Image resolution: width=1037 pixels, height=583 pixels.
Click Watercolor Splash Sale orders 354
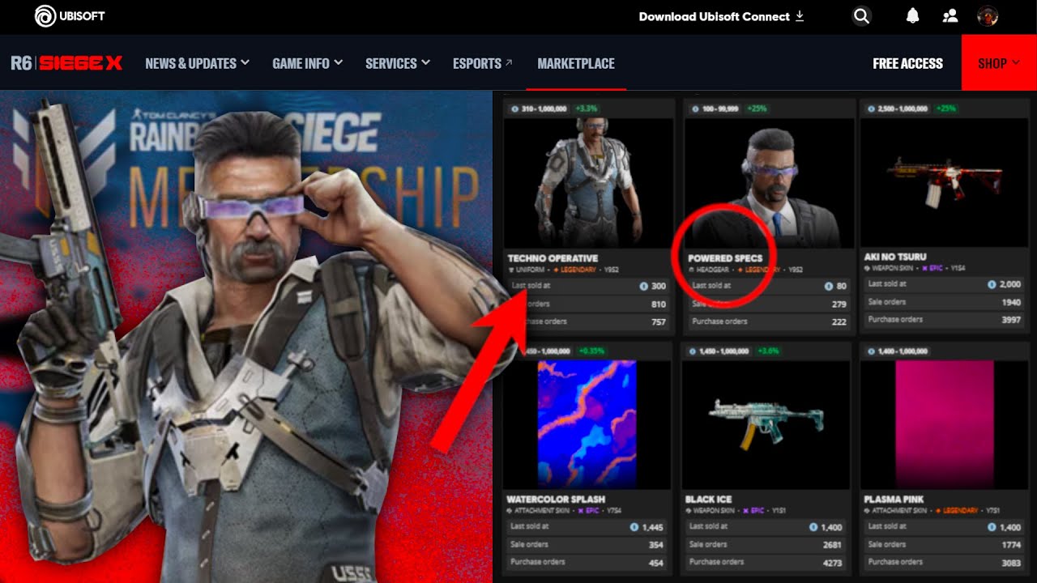(656, 545)
